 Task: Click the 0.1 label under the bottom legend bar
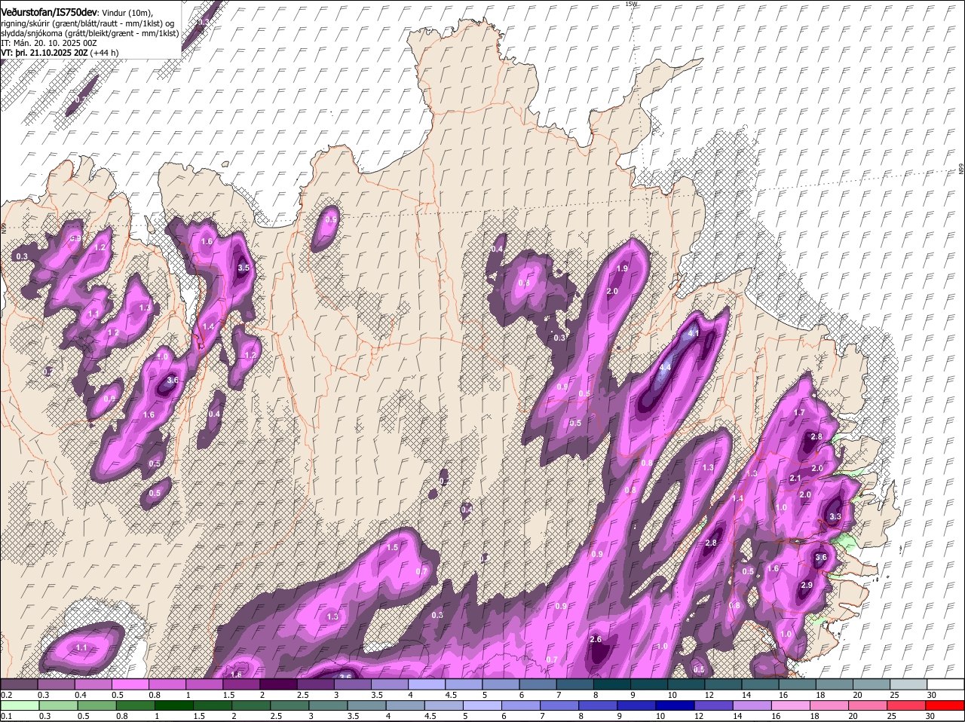point(6,717)
